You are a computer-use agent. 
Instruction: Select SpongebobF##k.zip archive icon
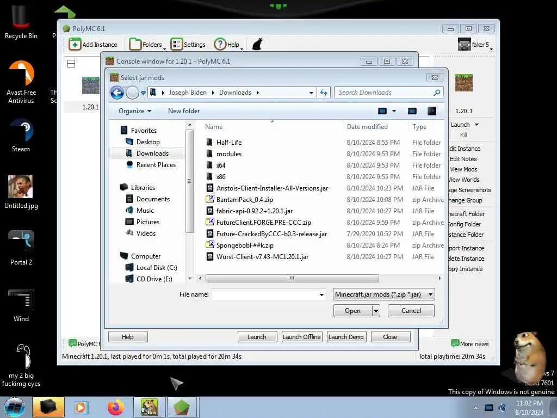210,245
